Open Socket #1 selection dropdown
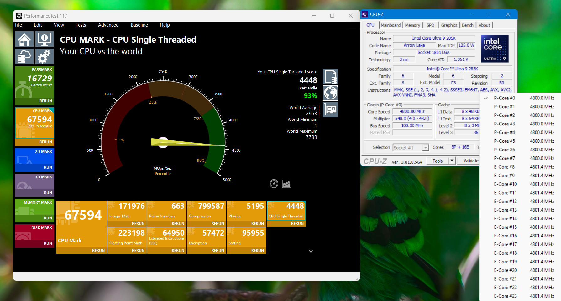Image resolution: width=561 pixels, height=301 pixels. point(411,147)
